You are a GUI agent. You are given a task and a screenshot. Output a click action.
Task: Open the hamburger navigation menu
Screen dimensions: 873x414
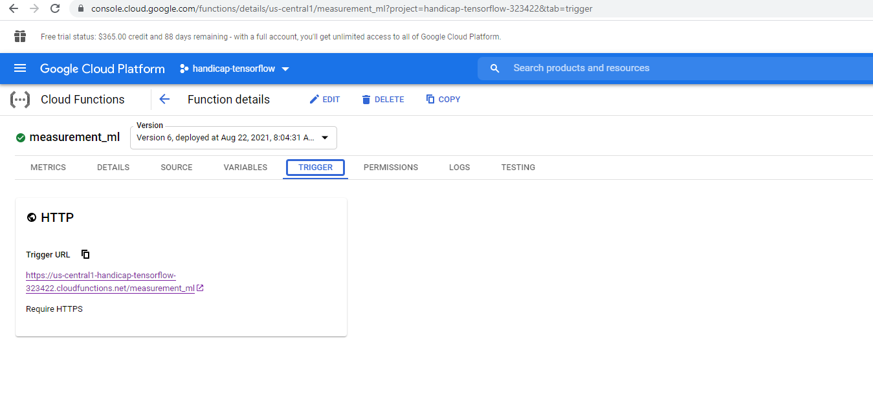[x=20, y=69]
